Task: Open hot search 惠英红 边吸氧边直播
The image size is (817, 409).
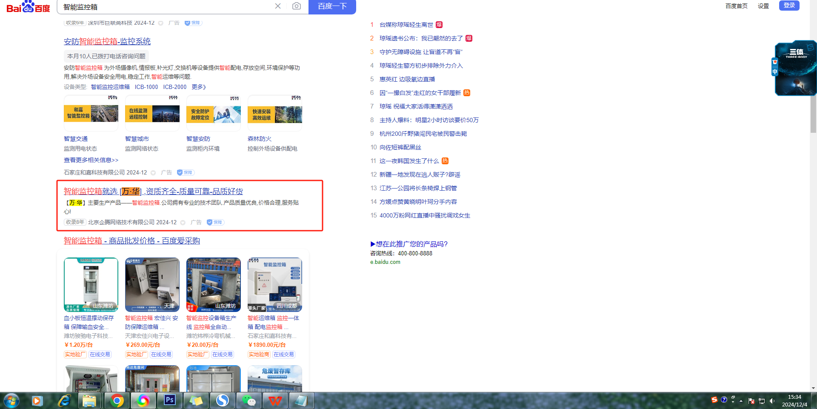Action: point(407,79)
